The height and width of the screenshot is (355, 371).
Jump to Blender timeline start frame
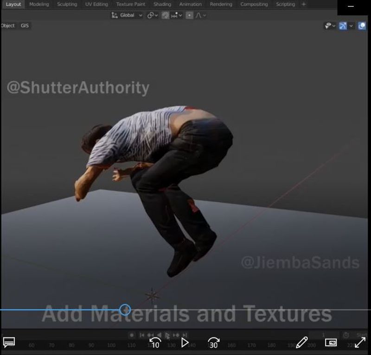[142, 335]
